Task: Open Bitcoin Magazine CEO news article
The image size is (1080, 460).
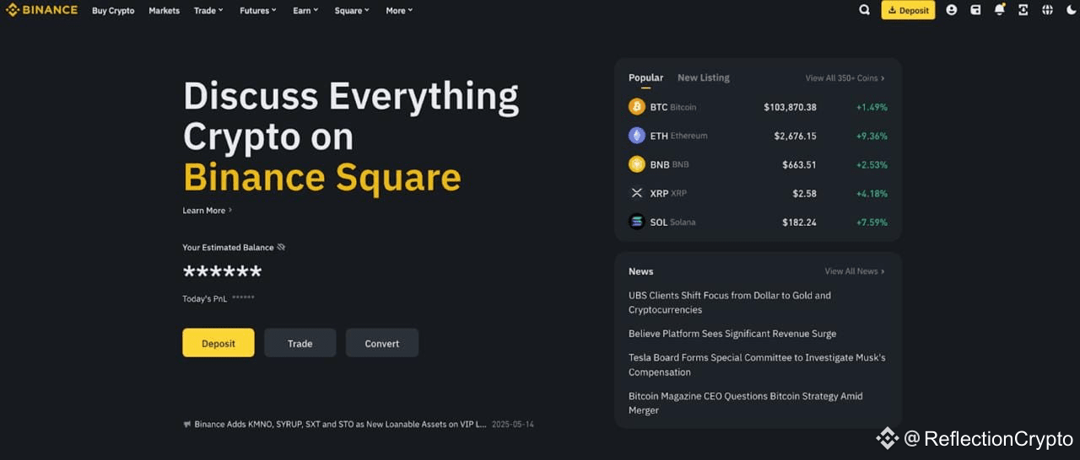Action: [x=746, y=403]
